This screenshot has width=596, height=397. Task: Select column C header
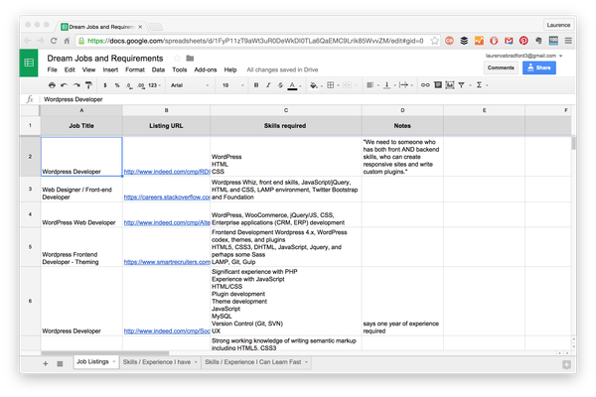[286, 110]
